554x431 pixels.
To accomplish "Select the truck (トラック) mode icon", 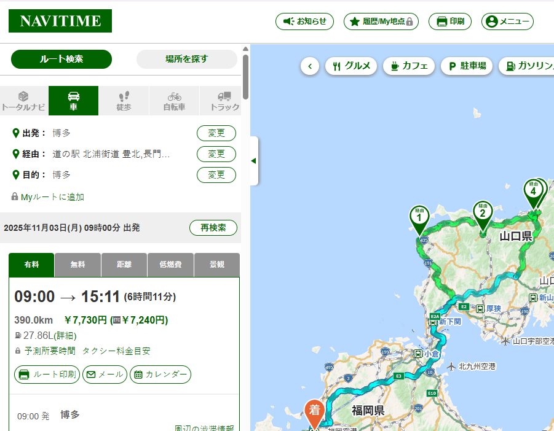I will click(x=223, y=100).
